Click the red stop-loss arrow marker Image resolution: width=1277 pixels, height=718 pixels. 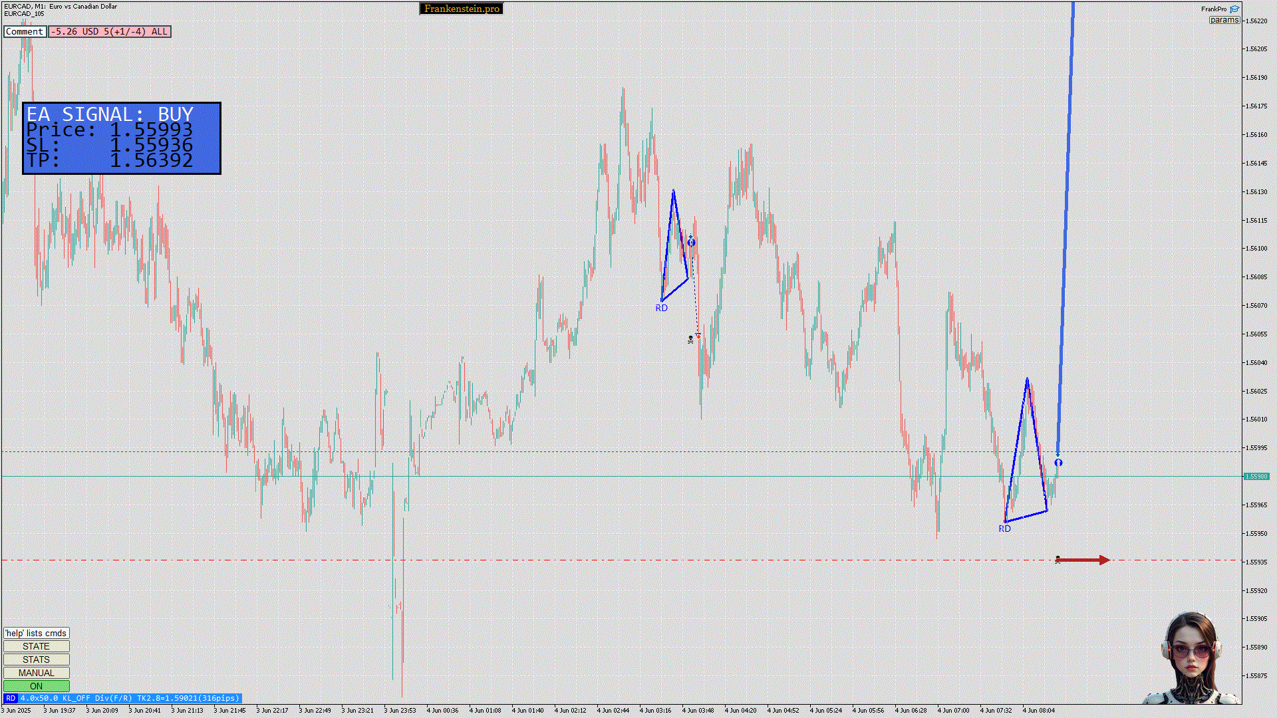click(1083, 560)
